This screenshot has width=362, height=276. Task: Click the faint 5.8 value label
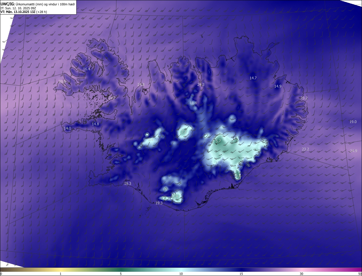238,176
